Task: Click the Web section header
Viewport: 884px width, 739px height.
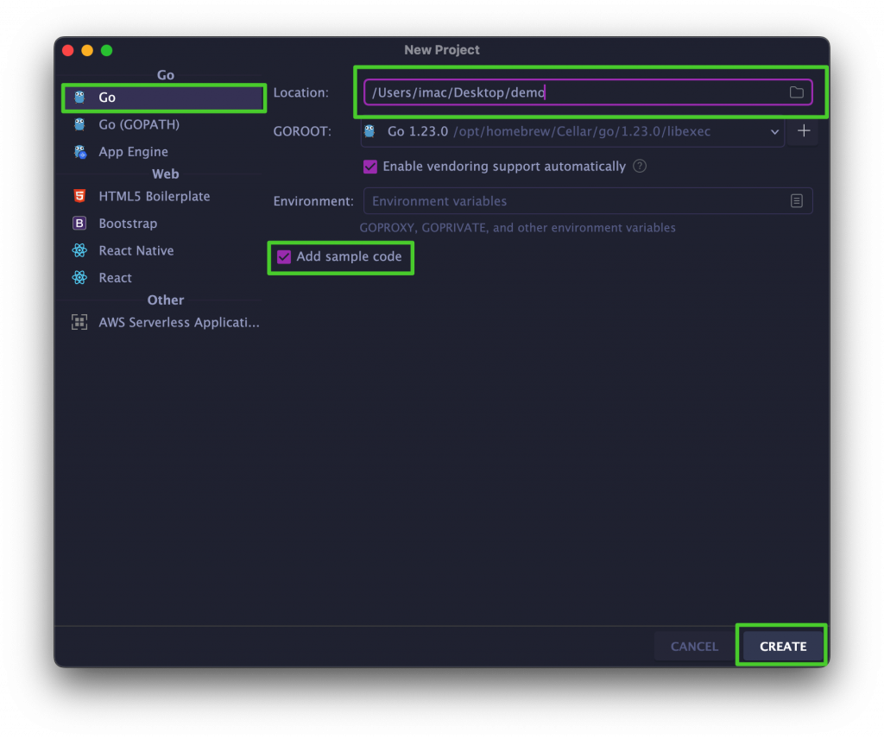Action: [165, 174]
